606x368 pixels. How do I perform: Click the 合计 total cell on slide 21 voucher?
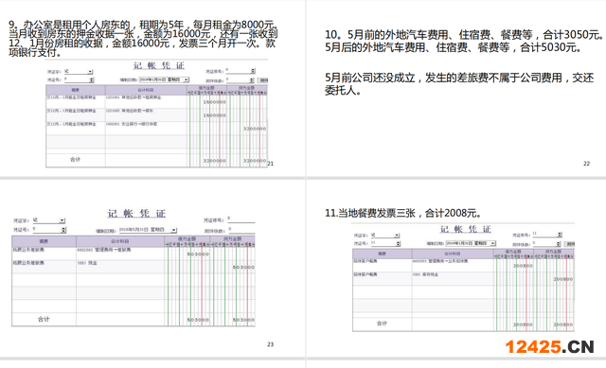(76, 160)
